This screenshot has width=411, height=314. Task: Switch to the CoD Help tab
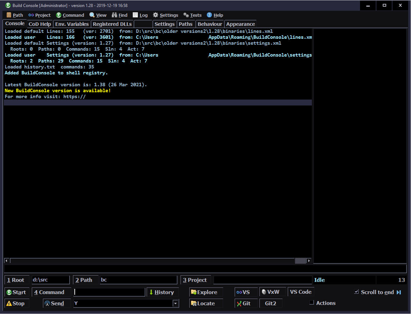[40, 24]
